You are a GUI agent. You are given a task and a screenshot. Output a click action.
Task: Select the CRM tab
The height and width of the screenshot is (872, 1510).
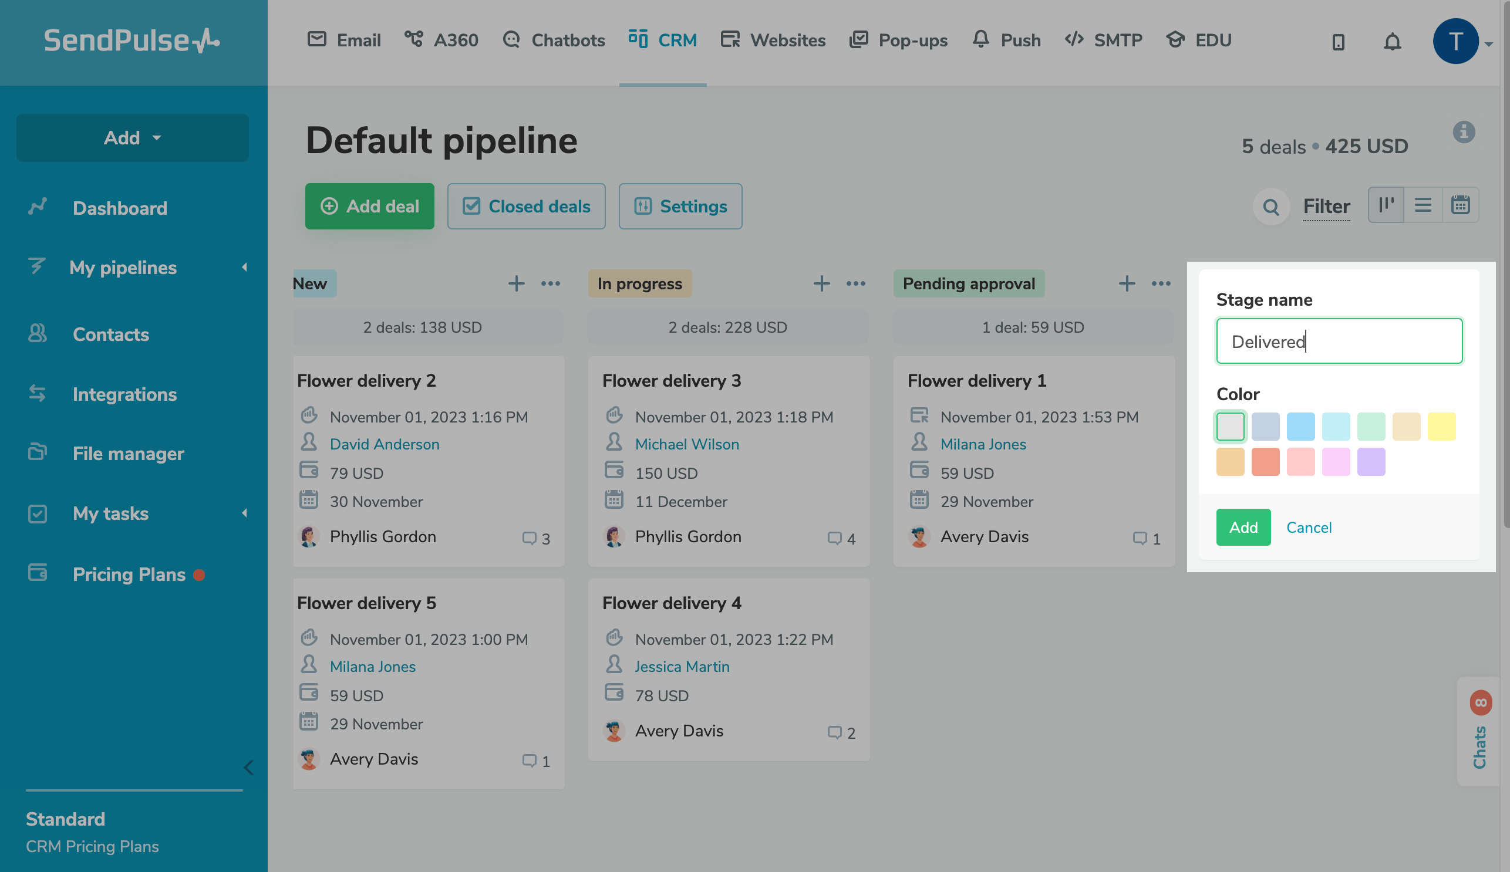pyautogui.click(x=663, y=40)
